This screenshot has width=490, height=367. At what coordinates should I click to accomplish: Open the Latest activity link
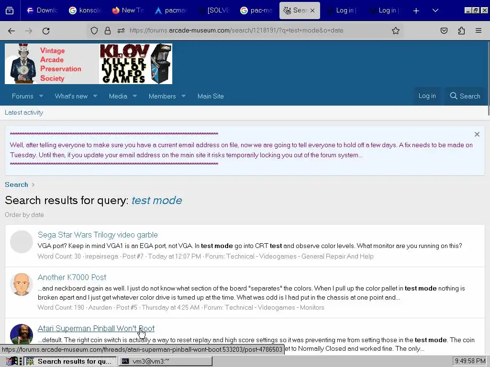coord(24,113)
